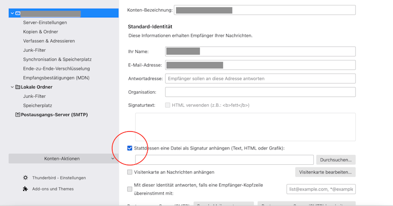The width and height of the screenshot is (393, 206).
Task: Click the Antwortadresse field
Action: point(260,79)
